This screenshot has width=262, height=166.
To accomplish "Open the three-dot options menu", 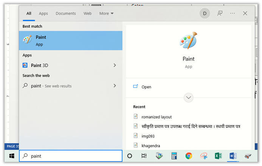I will click(233, 13).
